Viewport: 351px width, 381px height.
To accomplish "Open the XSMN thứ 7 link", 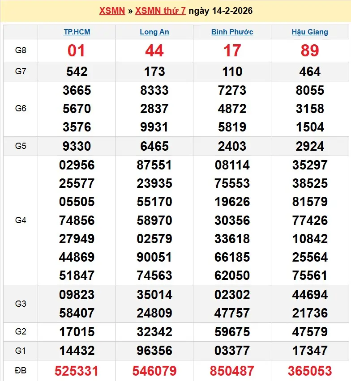I will click(x=160, y=11).
